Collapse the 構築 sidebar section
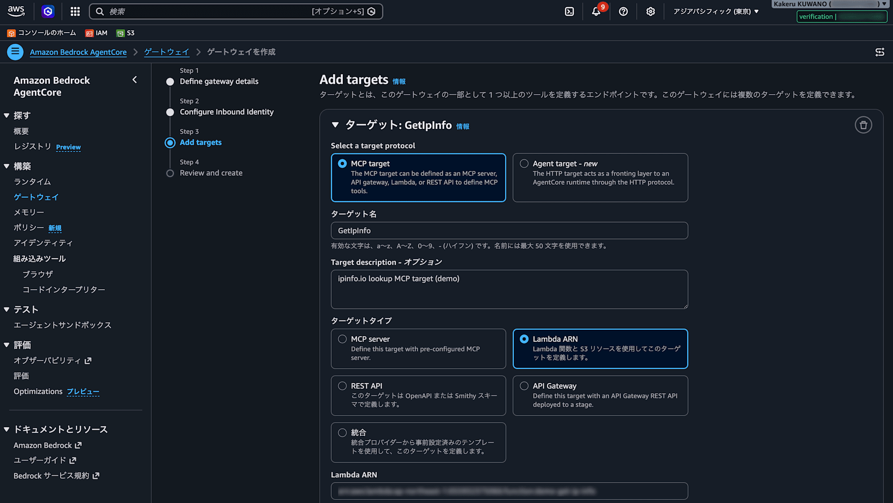 click(x=7, y=166)
